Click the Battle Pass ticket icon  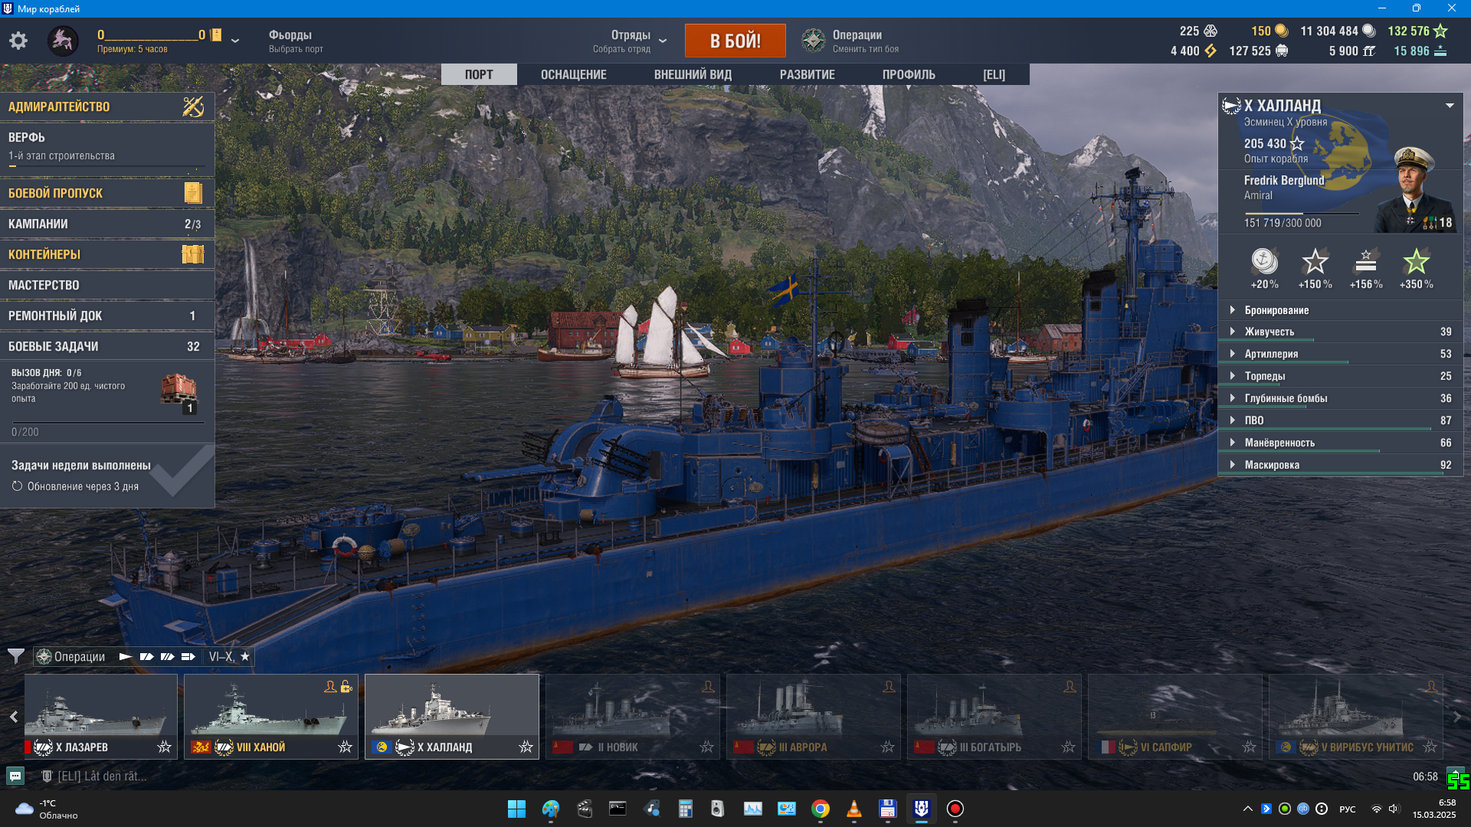[193, 193]
